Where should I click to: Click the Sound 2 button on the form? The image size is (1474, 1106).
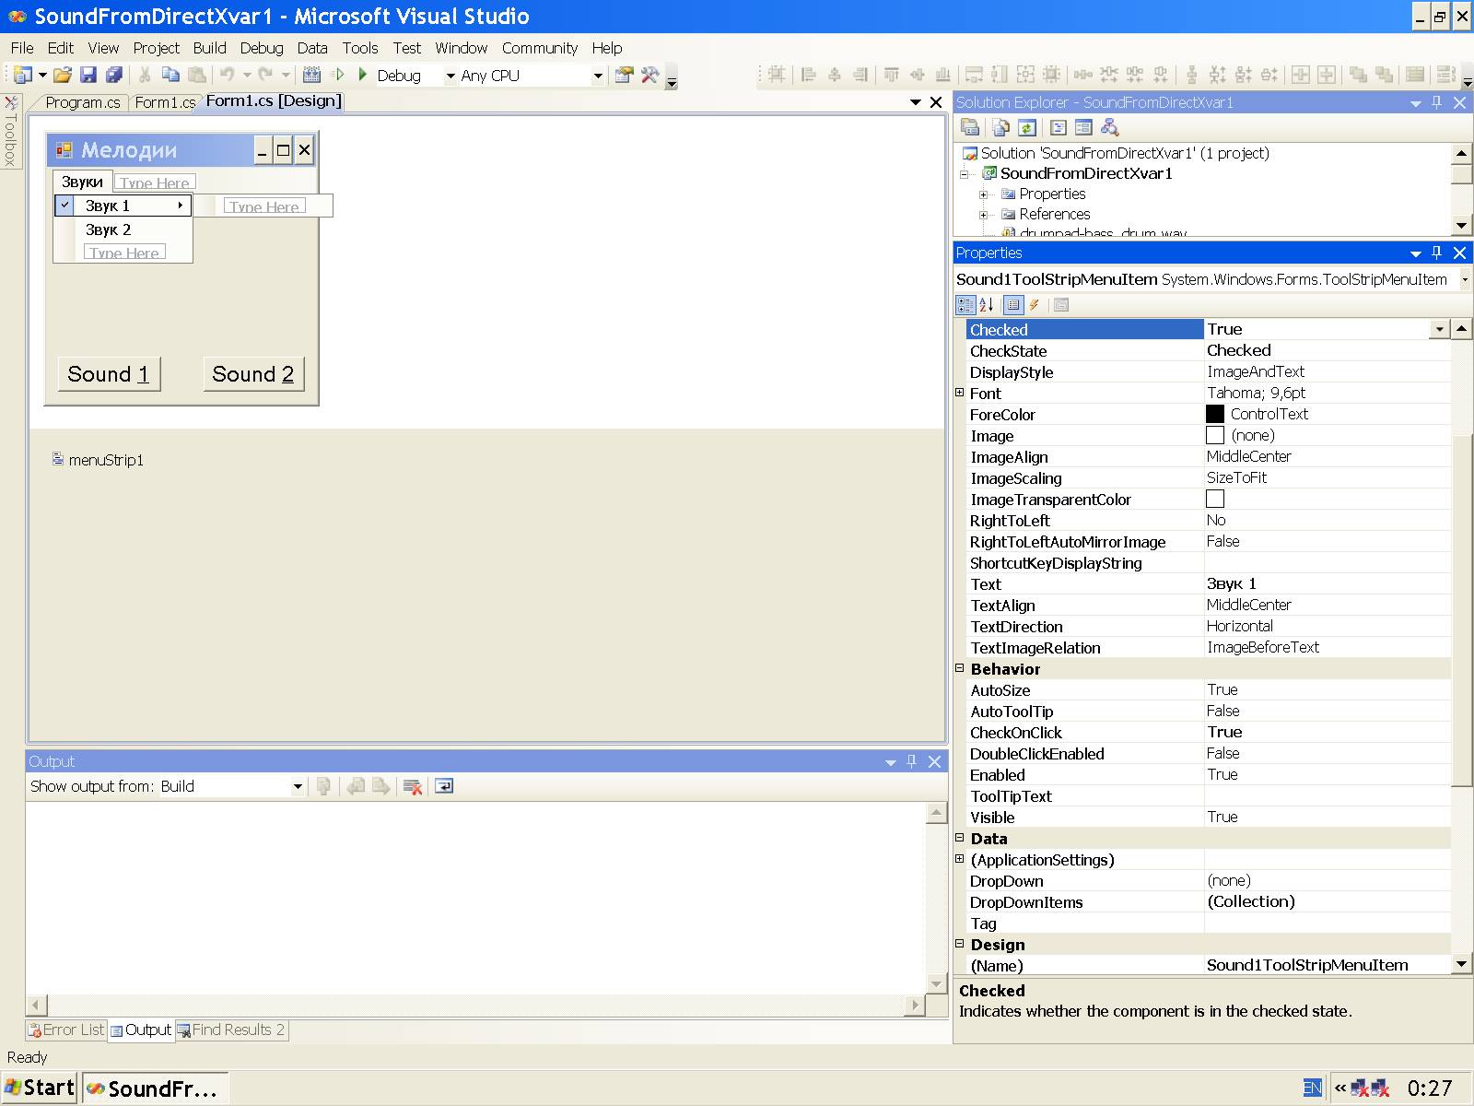tap(253, 374)
